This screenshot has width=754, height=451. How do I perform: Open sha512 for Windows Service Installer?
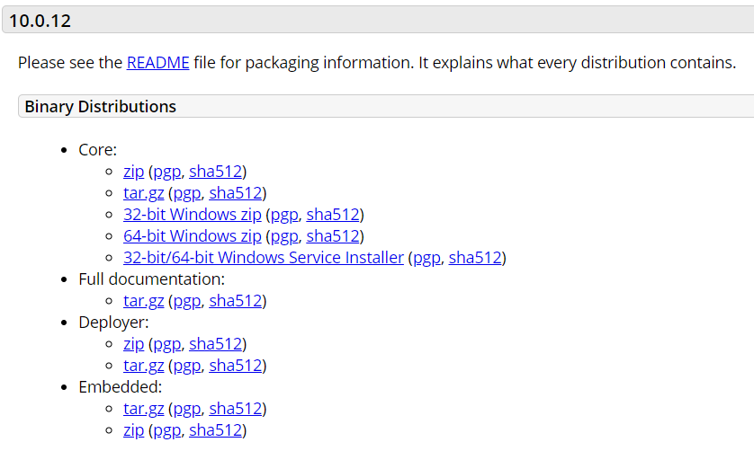(x=475, y=258)
